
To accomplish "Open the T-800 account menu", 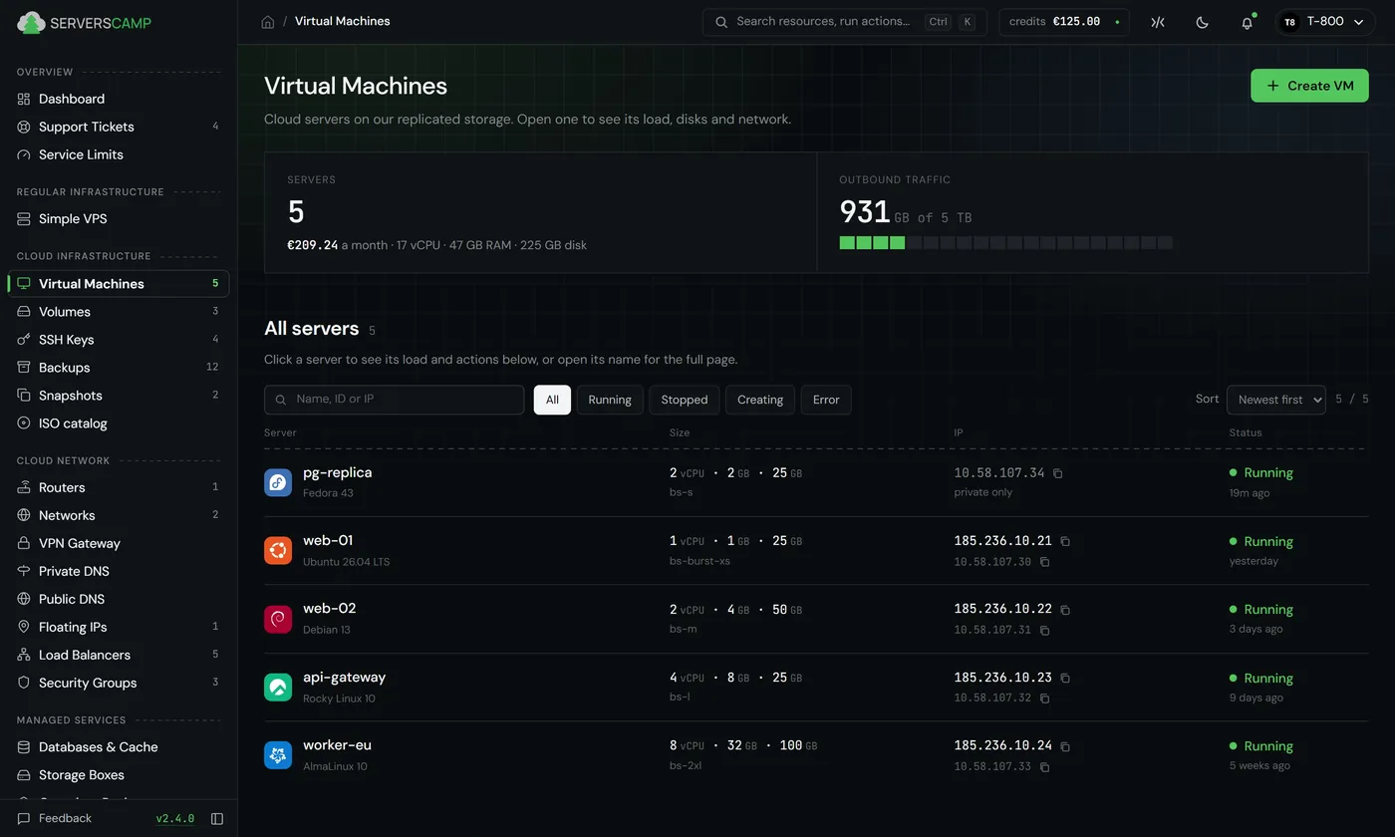I will pyautogui.click(x=1325, y=22).
